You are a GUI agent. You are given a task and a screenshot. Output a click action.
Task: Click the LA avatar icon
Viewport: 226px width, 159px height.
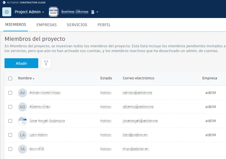tap(22, 135)
